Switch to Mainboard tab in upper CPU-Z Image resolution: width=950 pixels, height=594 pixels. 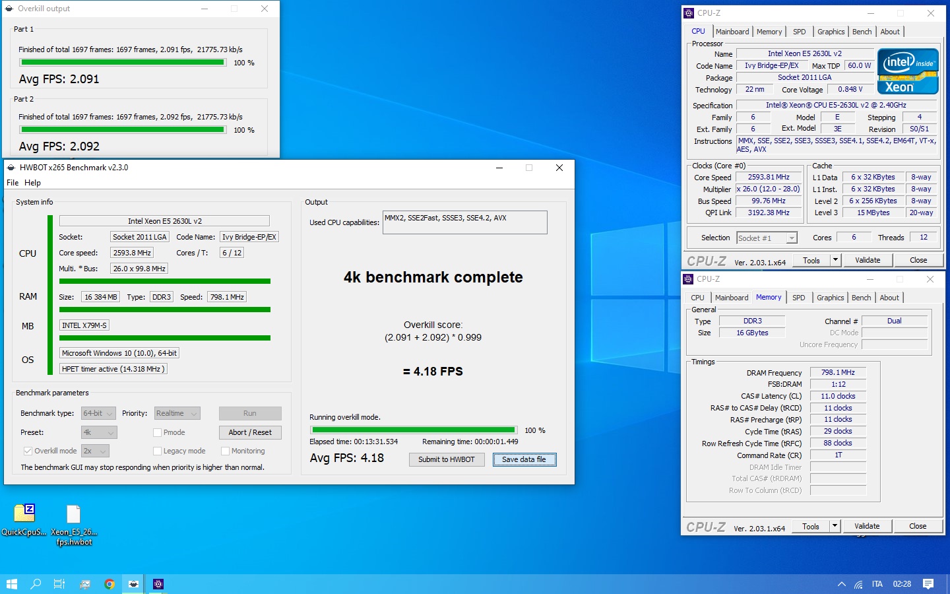[732, 32]
